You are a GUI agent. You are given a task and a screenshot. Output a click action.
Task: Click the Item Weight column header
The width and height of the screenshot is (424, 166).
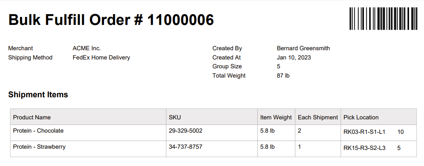[x=276, y=117]
